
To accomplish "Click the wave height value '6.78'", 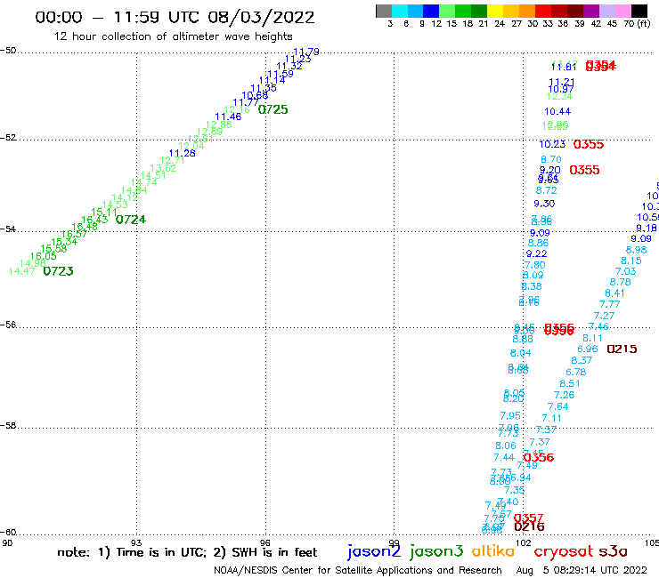I will tap(576, 372).
